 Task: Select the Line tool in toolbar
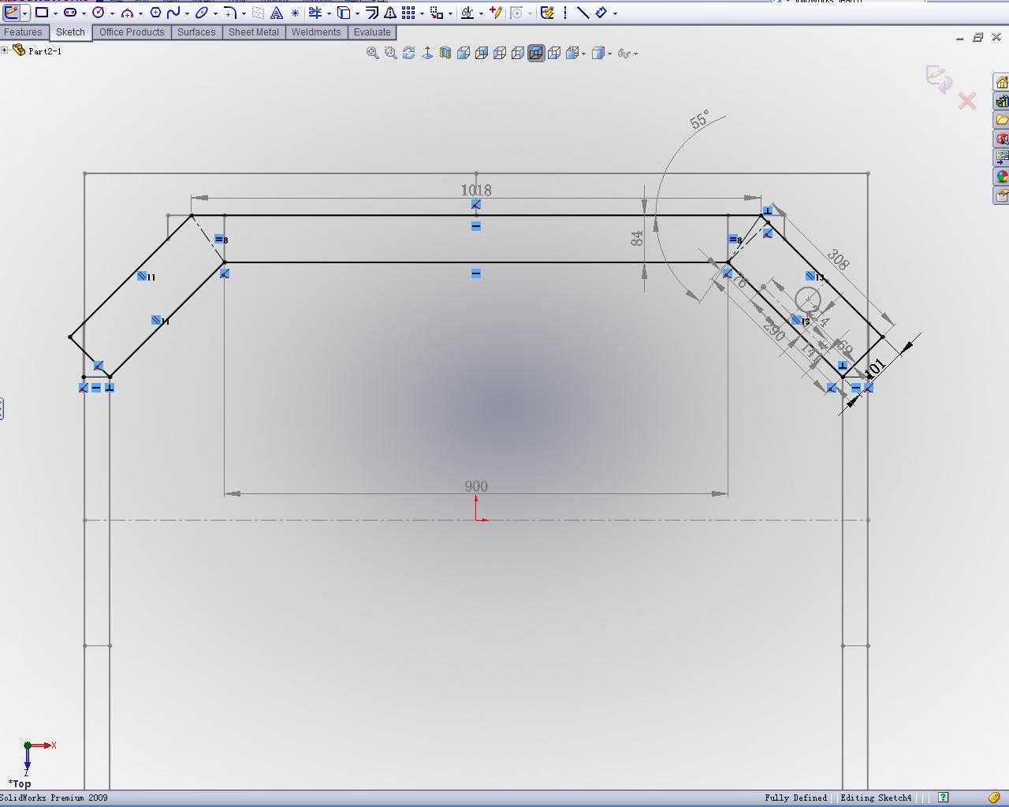pos(583,13)
